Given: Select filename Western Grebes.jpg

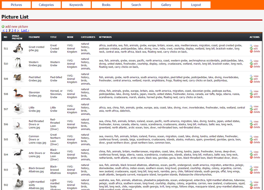Looking at the screenshot, I should pos(35,64).
